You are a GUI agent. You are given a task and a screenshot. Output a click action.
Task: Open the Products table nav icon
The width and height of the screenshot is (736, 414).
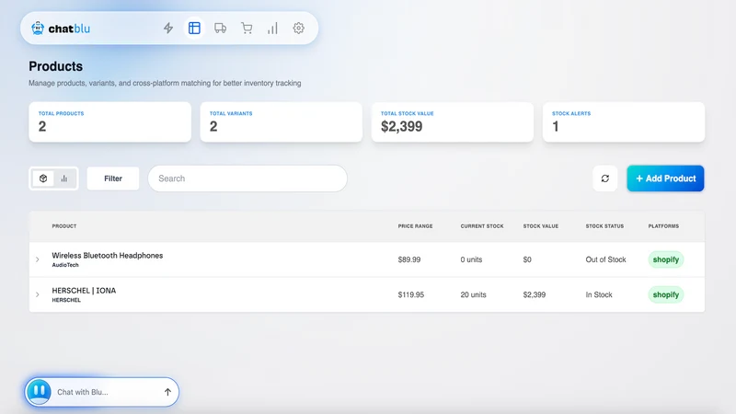pyautogui.click(x=194, y=29)
